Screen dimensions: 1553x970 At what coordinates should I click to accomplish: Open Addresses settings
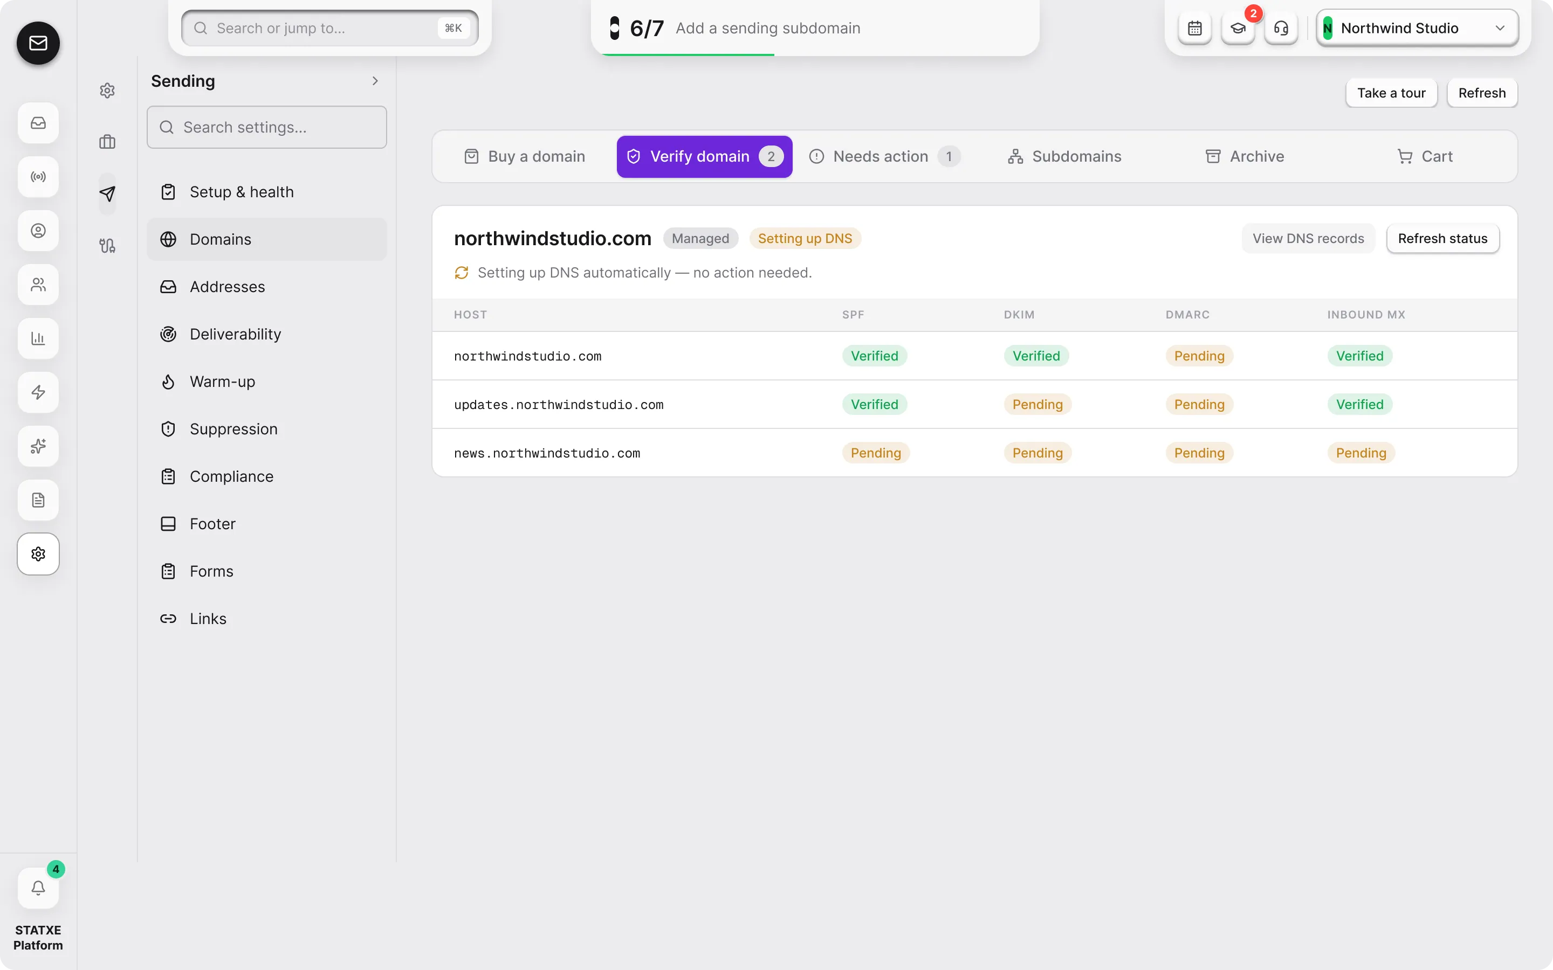[x=266, y=287]
